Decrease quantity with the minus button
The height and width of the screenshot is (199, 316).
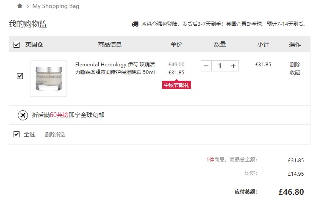click(x=206, y=66)
